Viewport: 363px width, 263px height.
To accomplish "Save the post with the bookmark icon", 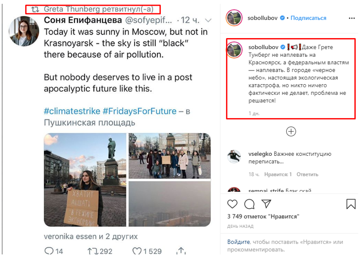I will [x=351, y=204].
